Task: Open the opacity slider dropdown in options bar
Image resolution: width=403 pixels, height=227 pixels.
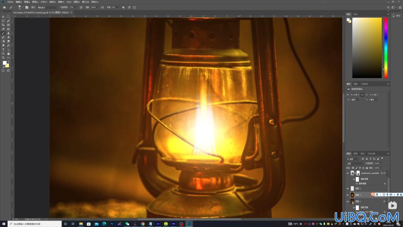Action: (x=76, y=7)
